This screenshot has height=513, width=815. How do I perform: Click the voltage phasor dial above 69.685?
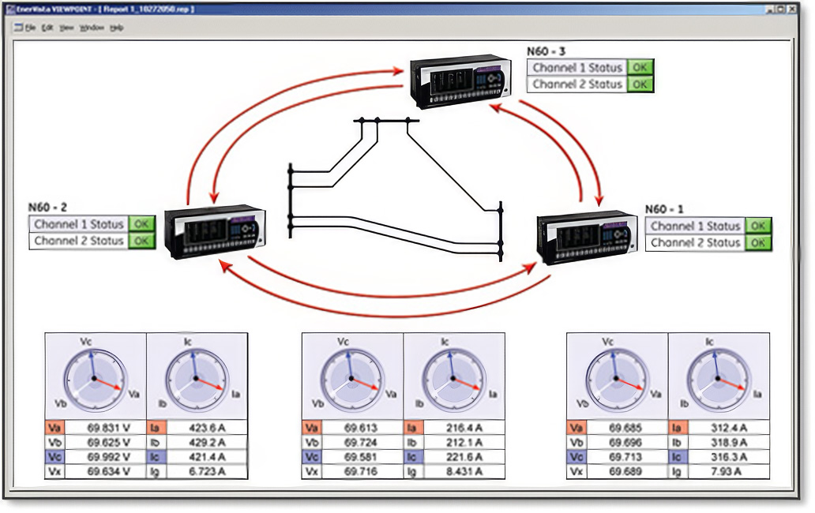617,380
